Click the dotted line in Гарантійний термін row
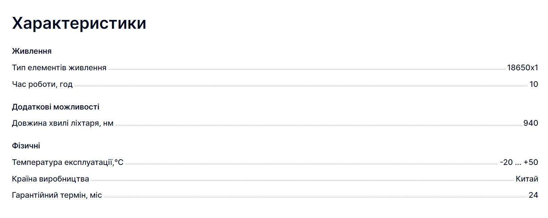 (x=315, y=197)
